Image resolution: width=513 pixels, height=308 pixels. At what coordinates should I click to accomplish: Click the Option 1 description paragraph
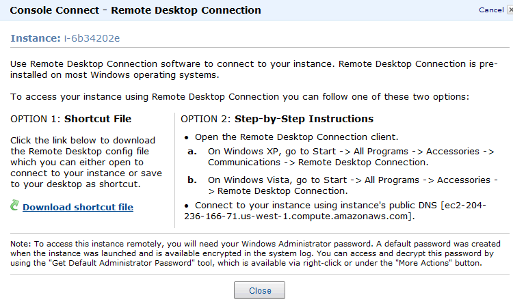[x=86, y=163]
